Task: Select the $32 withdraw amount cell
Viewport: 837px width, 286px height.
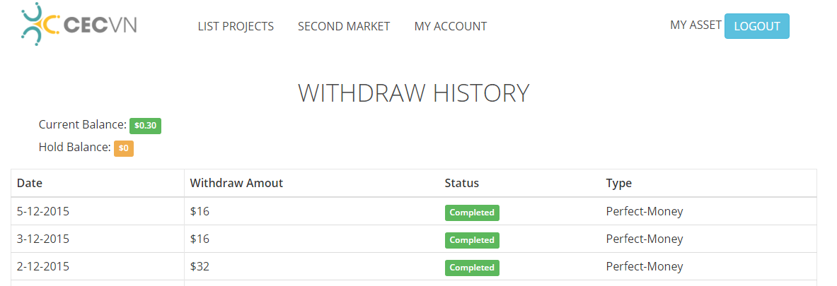Action: click(200, 266)
